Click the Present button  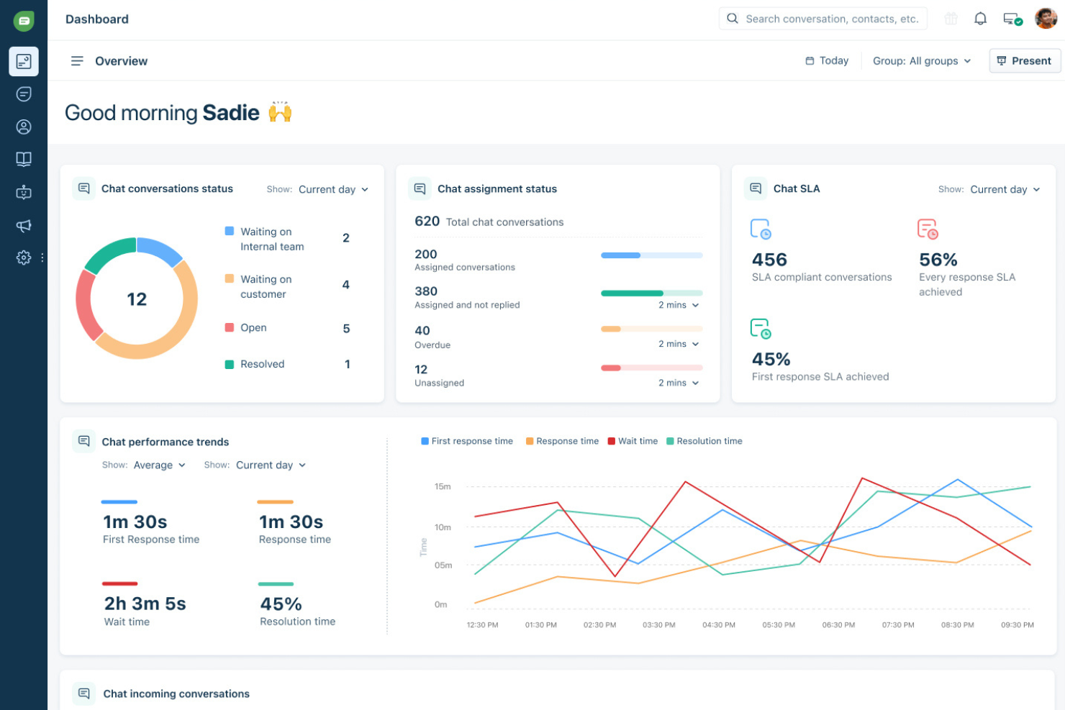click(1025, 60)
